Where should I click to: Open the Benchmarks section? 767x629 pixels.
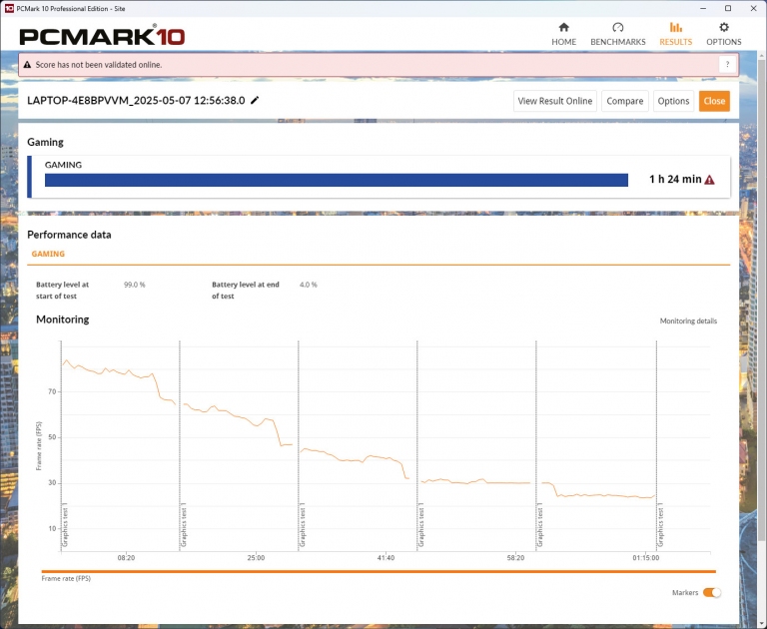pyautogui.click(x=618, y=34)
